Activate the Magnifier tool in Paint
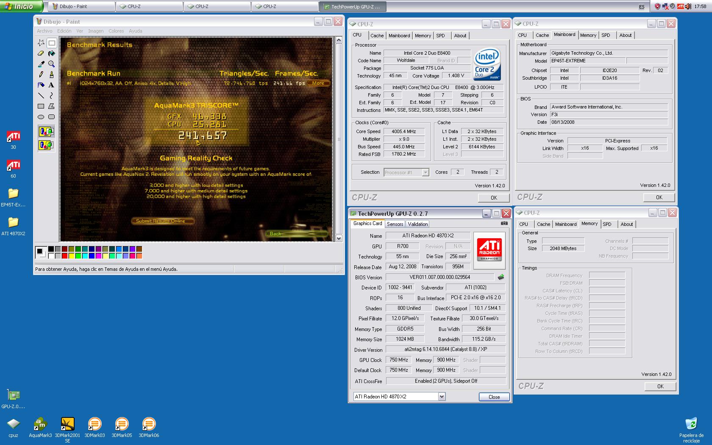The width and height of the screenshot is (712, 445). (52, 64)
